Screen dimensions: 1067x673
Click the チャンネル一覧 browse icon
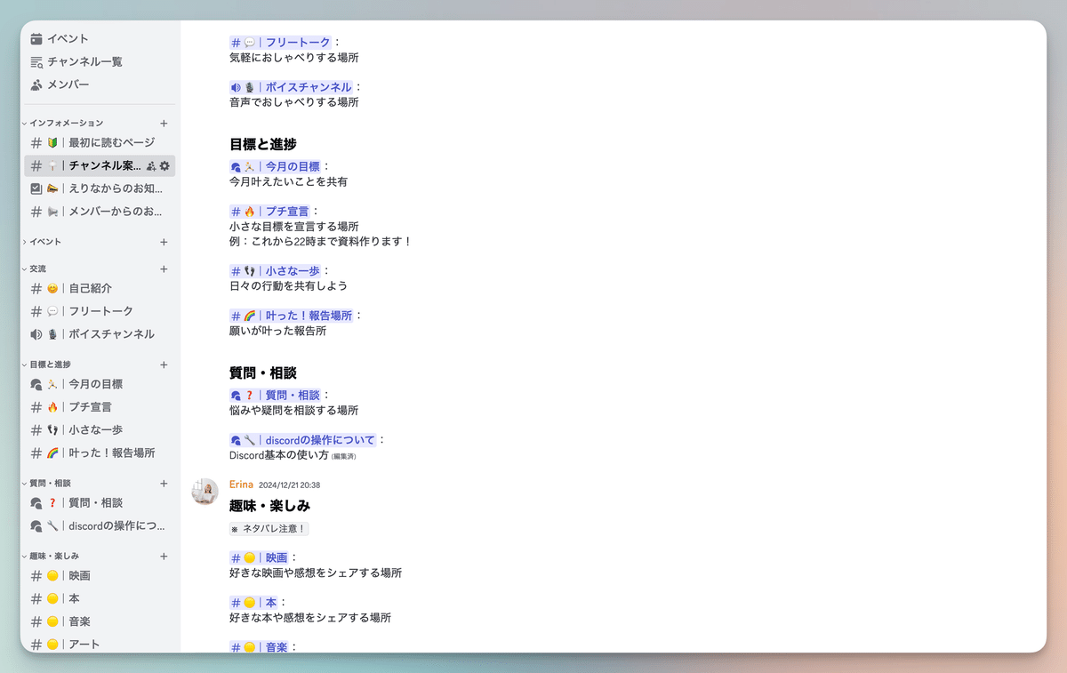coord(36,61)
